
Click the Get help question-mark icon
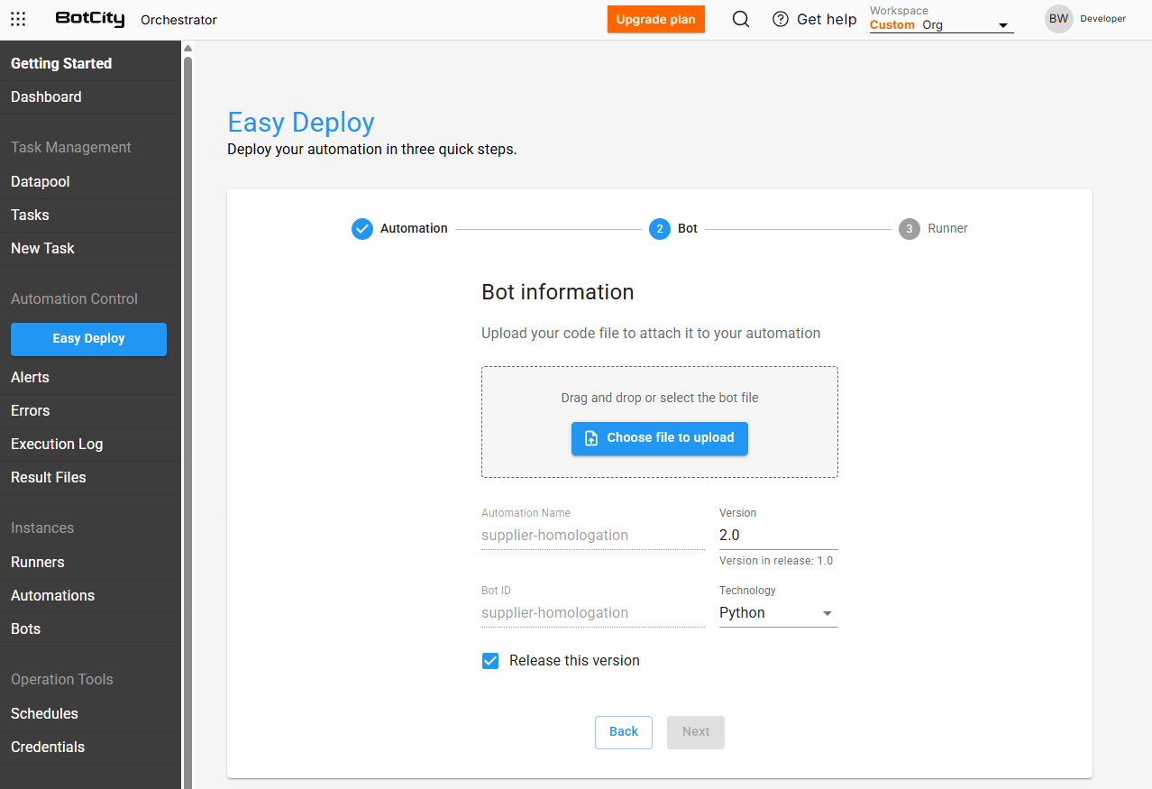point(781,19)
